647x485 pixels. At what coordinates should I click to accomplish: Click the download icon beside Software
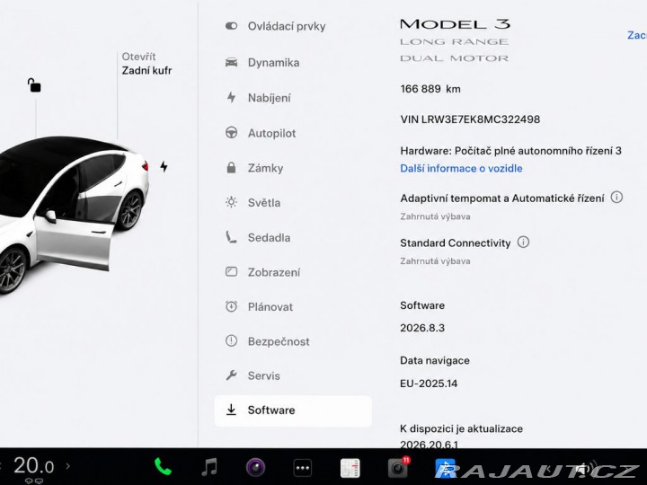[231, 410]
